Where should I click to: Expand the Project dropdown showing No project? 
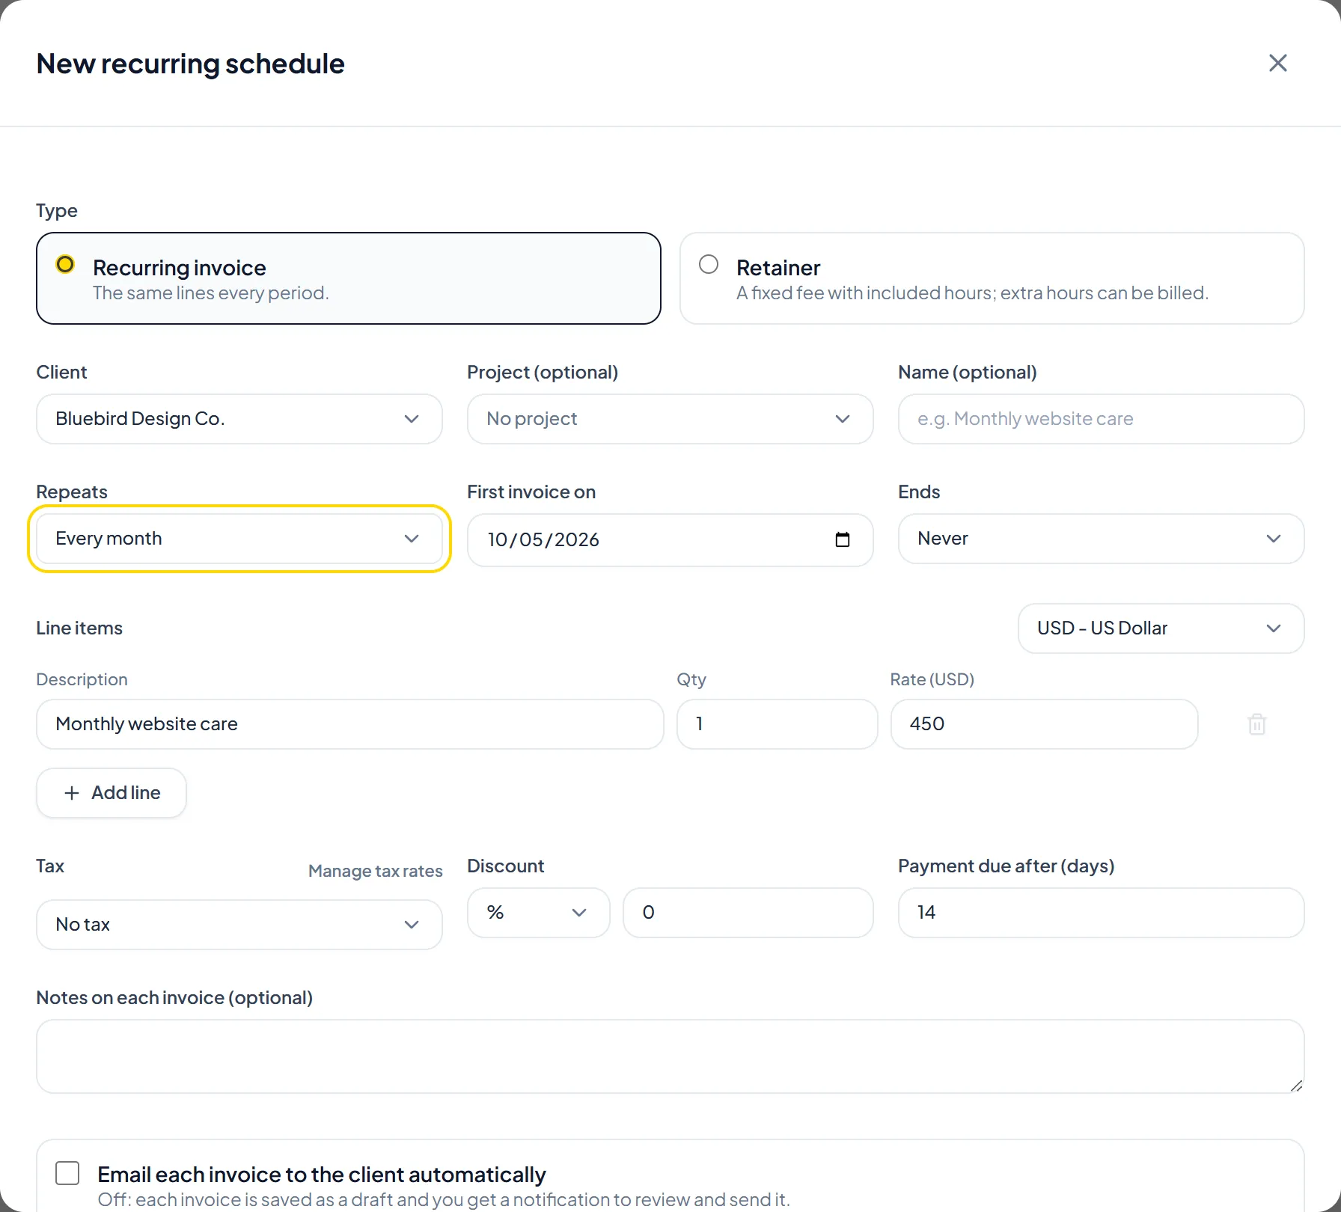tap(670, 419)
